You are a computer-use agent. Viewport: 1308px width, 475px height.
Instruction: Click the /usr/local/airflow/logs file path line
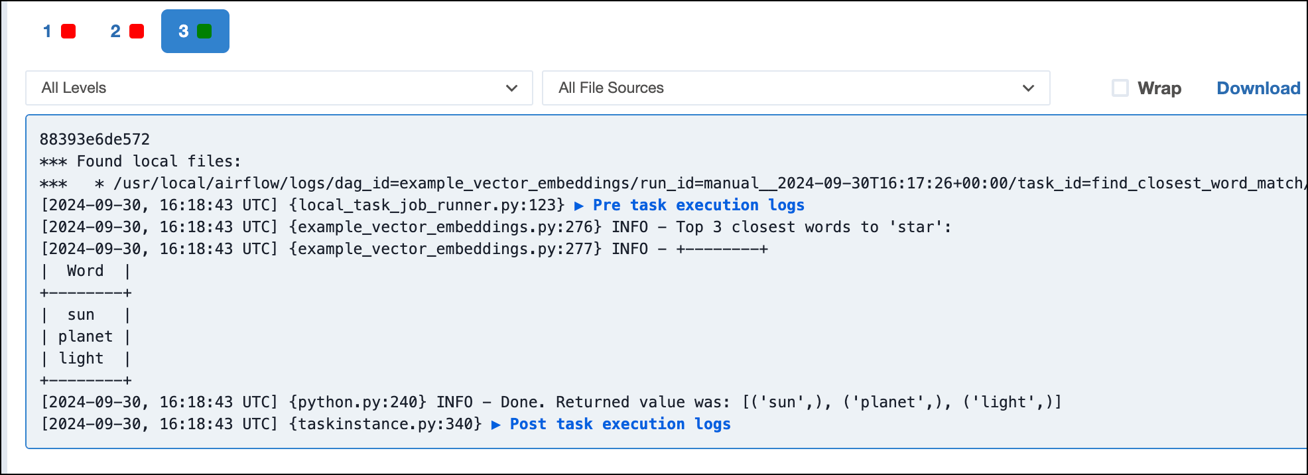pos(673,183)
